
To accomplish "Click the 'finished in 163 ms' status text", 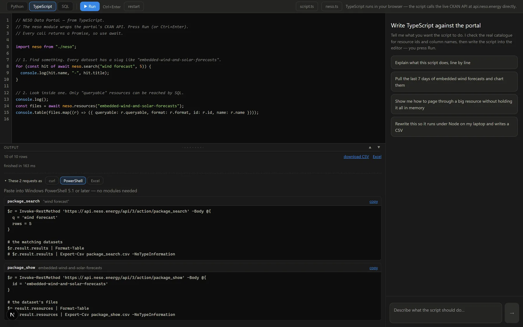I will [x=19, y=166].
